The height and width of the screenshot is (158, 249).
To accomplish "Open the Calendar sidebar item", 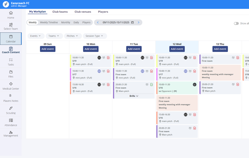I will 11,39.
